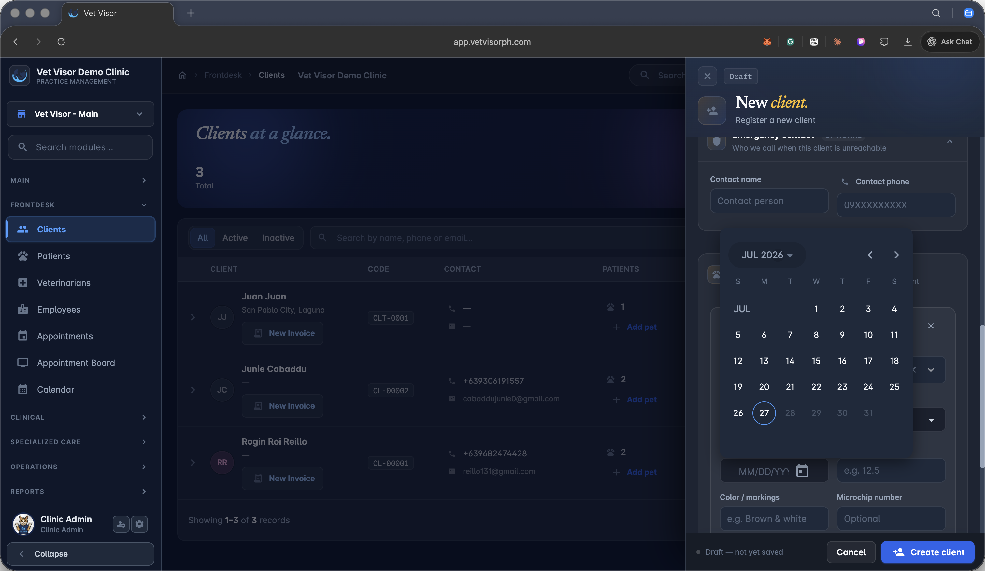Click the Contact person name field

tap(769, 201)
